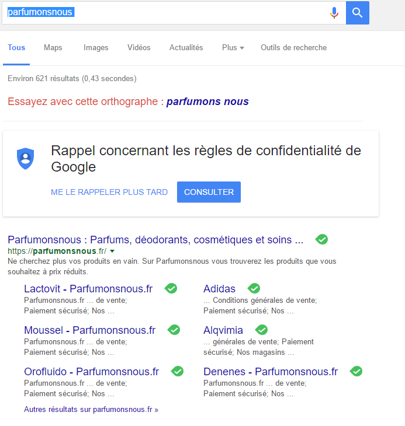Screen dimensions: 405x426
Task: Click green checkmark beside Lactovit result
Action: (x=171, y=288)
